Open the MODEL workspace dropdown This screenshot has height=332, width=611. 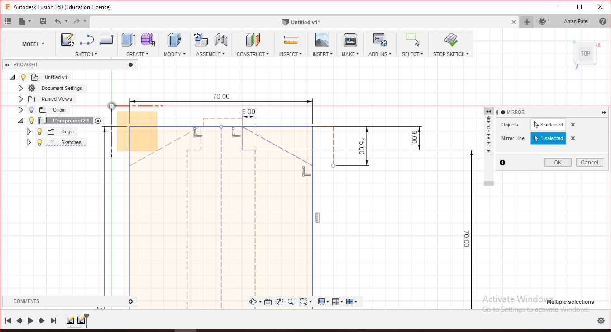[x=33, y=44]
